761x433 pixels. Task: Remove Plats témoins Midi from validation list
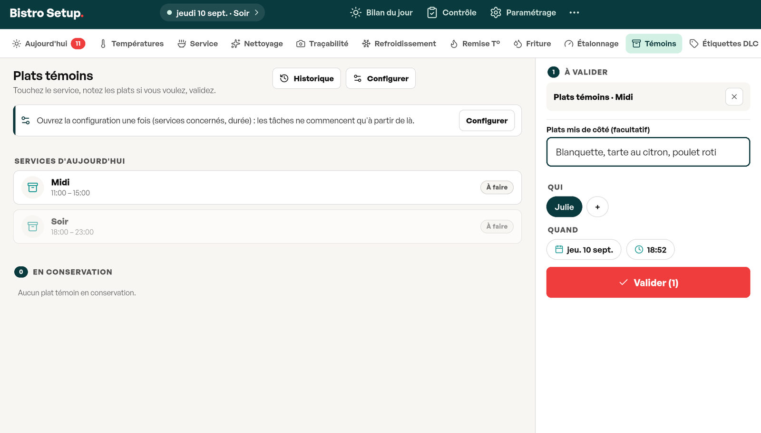tap(734, 97)
